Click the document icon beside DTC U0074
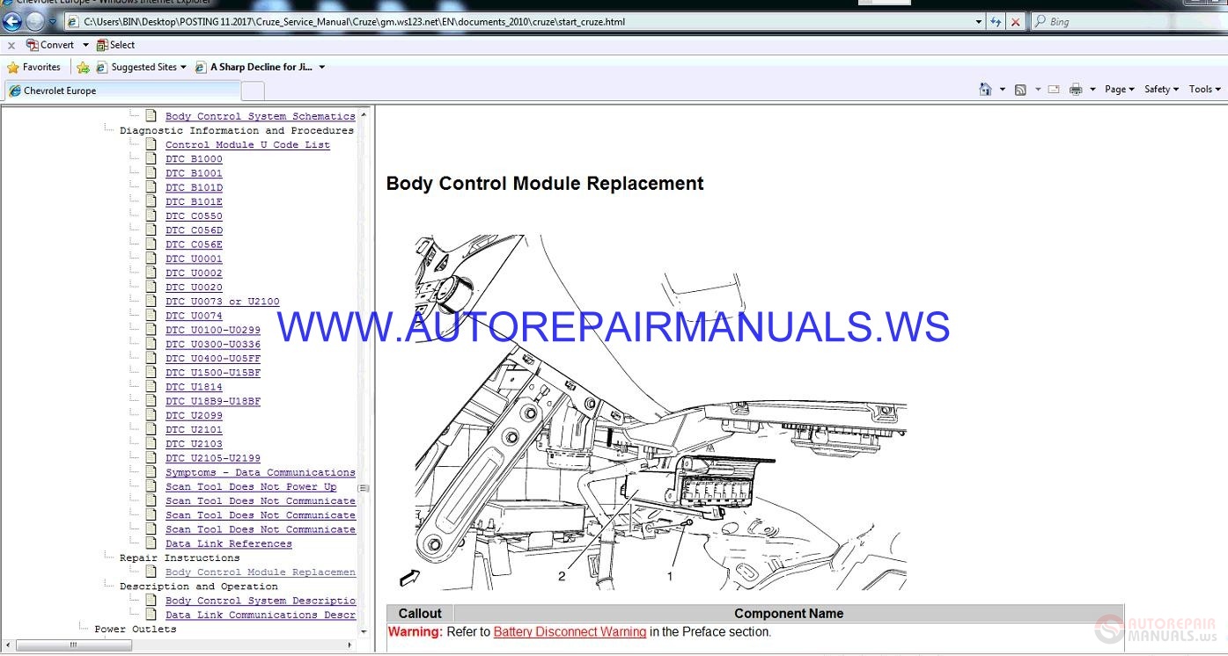Viewport: 1228px width, 656px height. (x=151, y=315)
